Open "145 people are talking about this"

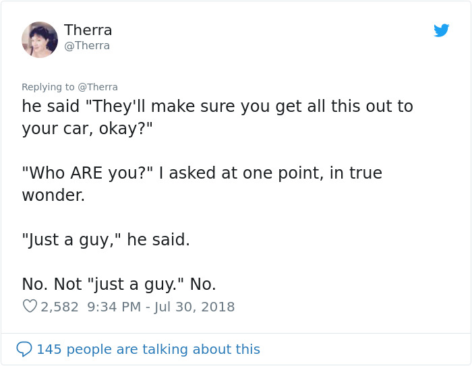click(x=148, y=349)
